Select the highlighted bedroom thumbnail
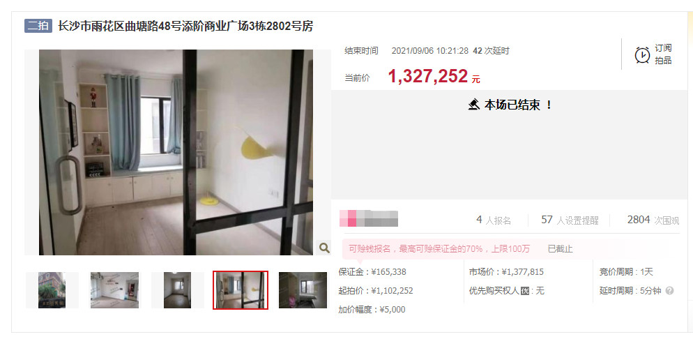Viewport: 693px width, 346px height. 241,290
